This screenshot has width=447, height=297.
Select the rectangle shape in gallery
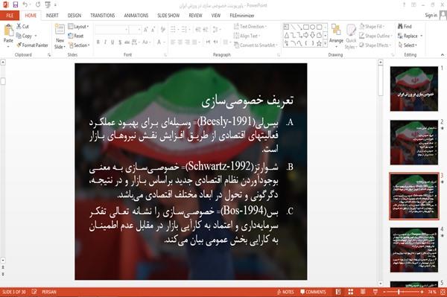pos(306,27)
